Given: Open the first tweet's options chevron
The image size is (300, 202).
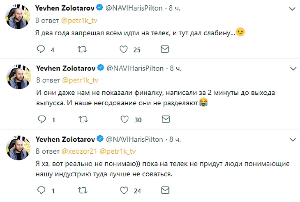Looking at the screenshot, I should click(x=293, y=8).
